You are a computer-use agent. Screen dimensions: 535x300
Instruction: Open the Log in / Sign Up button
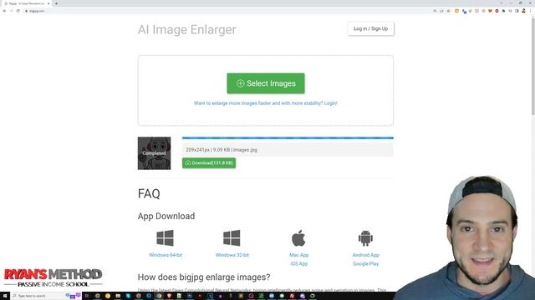[370, 28]
